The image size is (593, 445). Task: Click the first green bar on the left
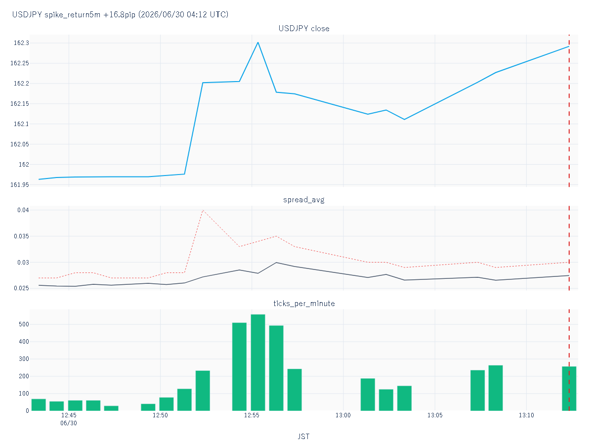click(x=39, y=404)
